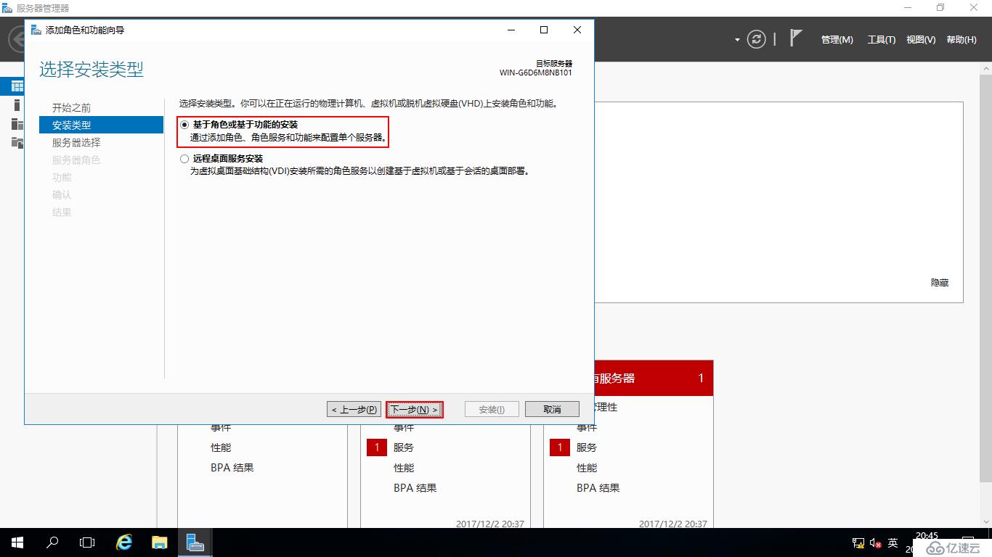The width and height of the screenshot is (992, 557).
Task: Open File Explorer from the taskbar
Action: [x=160, y=542]
